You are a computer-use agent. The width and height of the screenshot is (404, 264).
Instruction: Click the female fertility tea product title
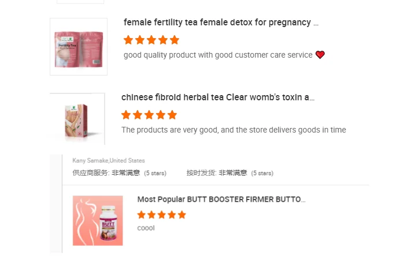[221, 22]
